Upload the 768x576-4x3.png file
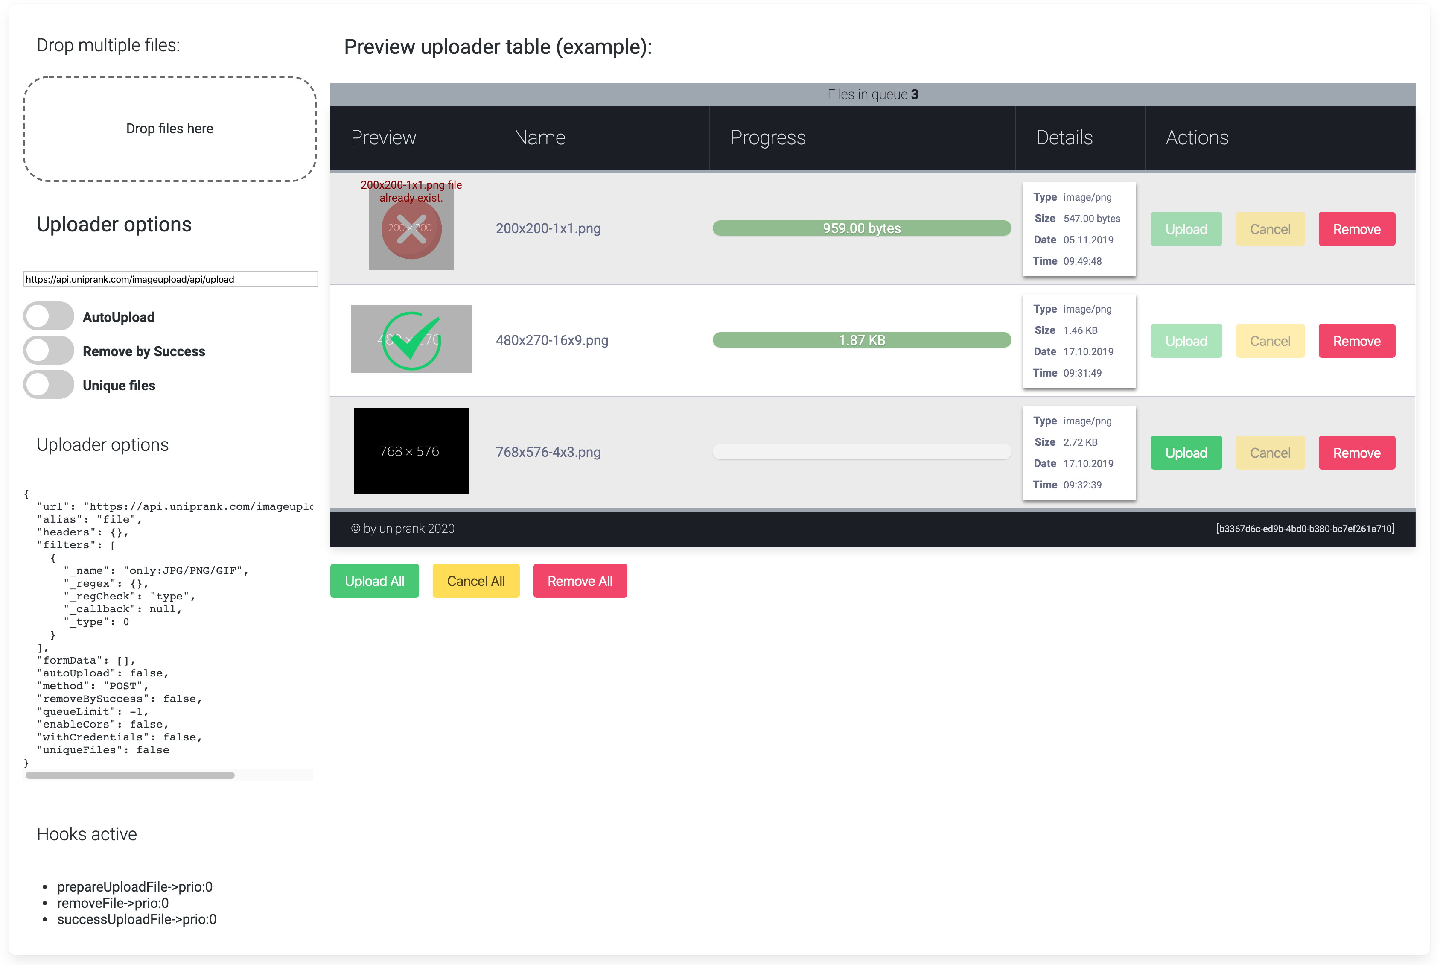This screenshot has width=1440, height=965. [1185, 452]
